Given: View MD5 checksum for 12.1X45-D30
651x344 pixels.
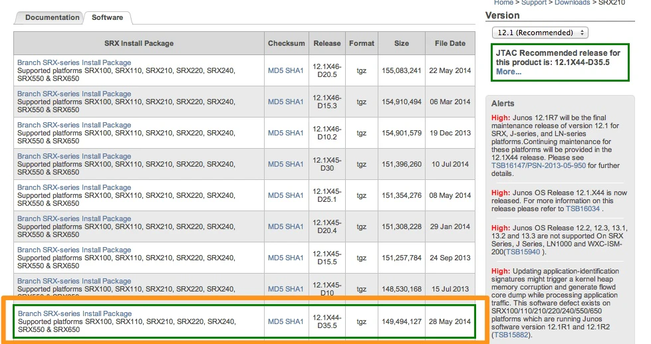Looking at the screenshot, I should 276,164.
